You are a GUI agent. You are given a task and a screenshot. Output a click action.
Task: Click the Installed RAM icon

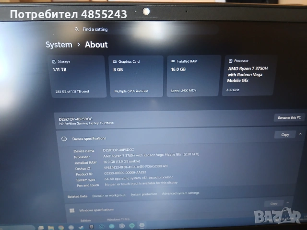pos(173,61)
